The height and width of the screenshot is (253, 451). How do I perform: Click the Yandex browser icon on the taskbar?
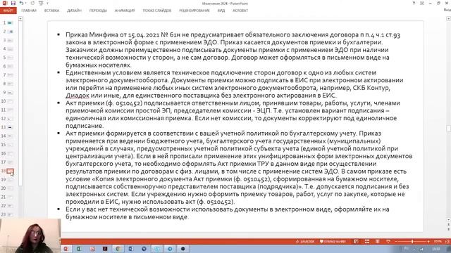(144, 249)
